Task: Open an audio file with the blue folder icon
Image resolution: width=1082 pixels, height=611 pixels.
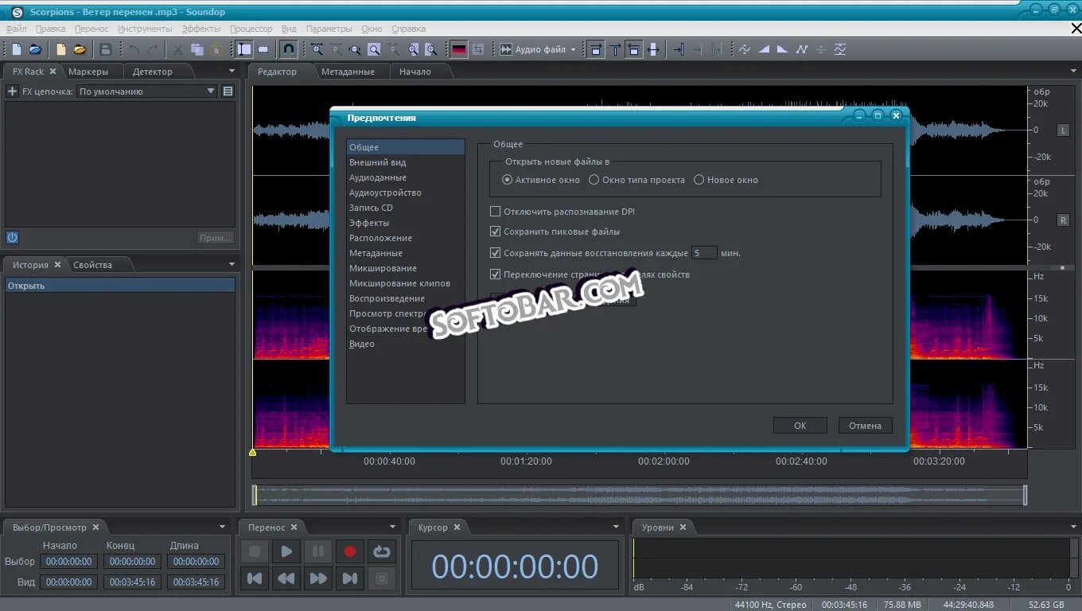Action: click(36, 49)
